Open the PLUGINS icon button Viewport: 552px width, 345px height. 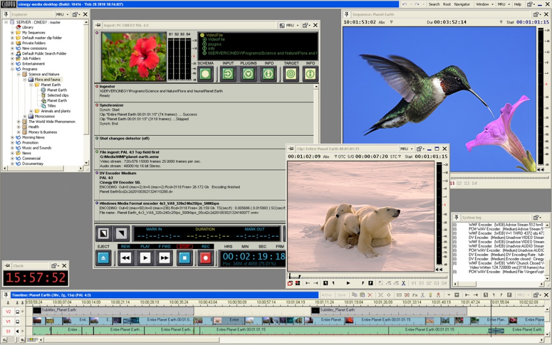tap(248, 74)
